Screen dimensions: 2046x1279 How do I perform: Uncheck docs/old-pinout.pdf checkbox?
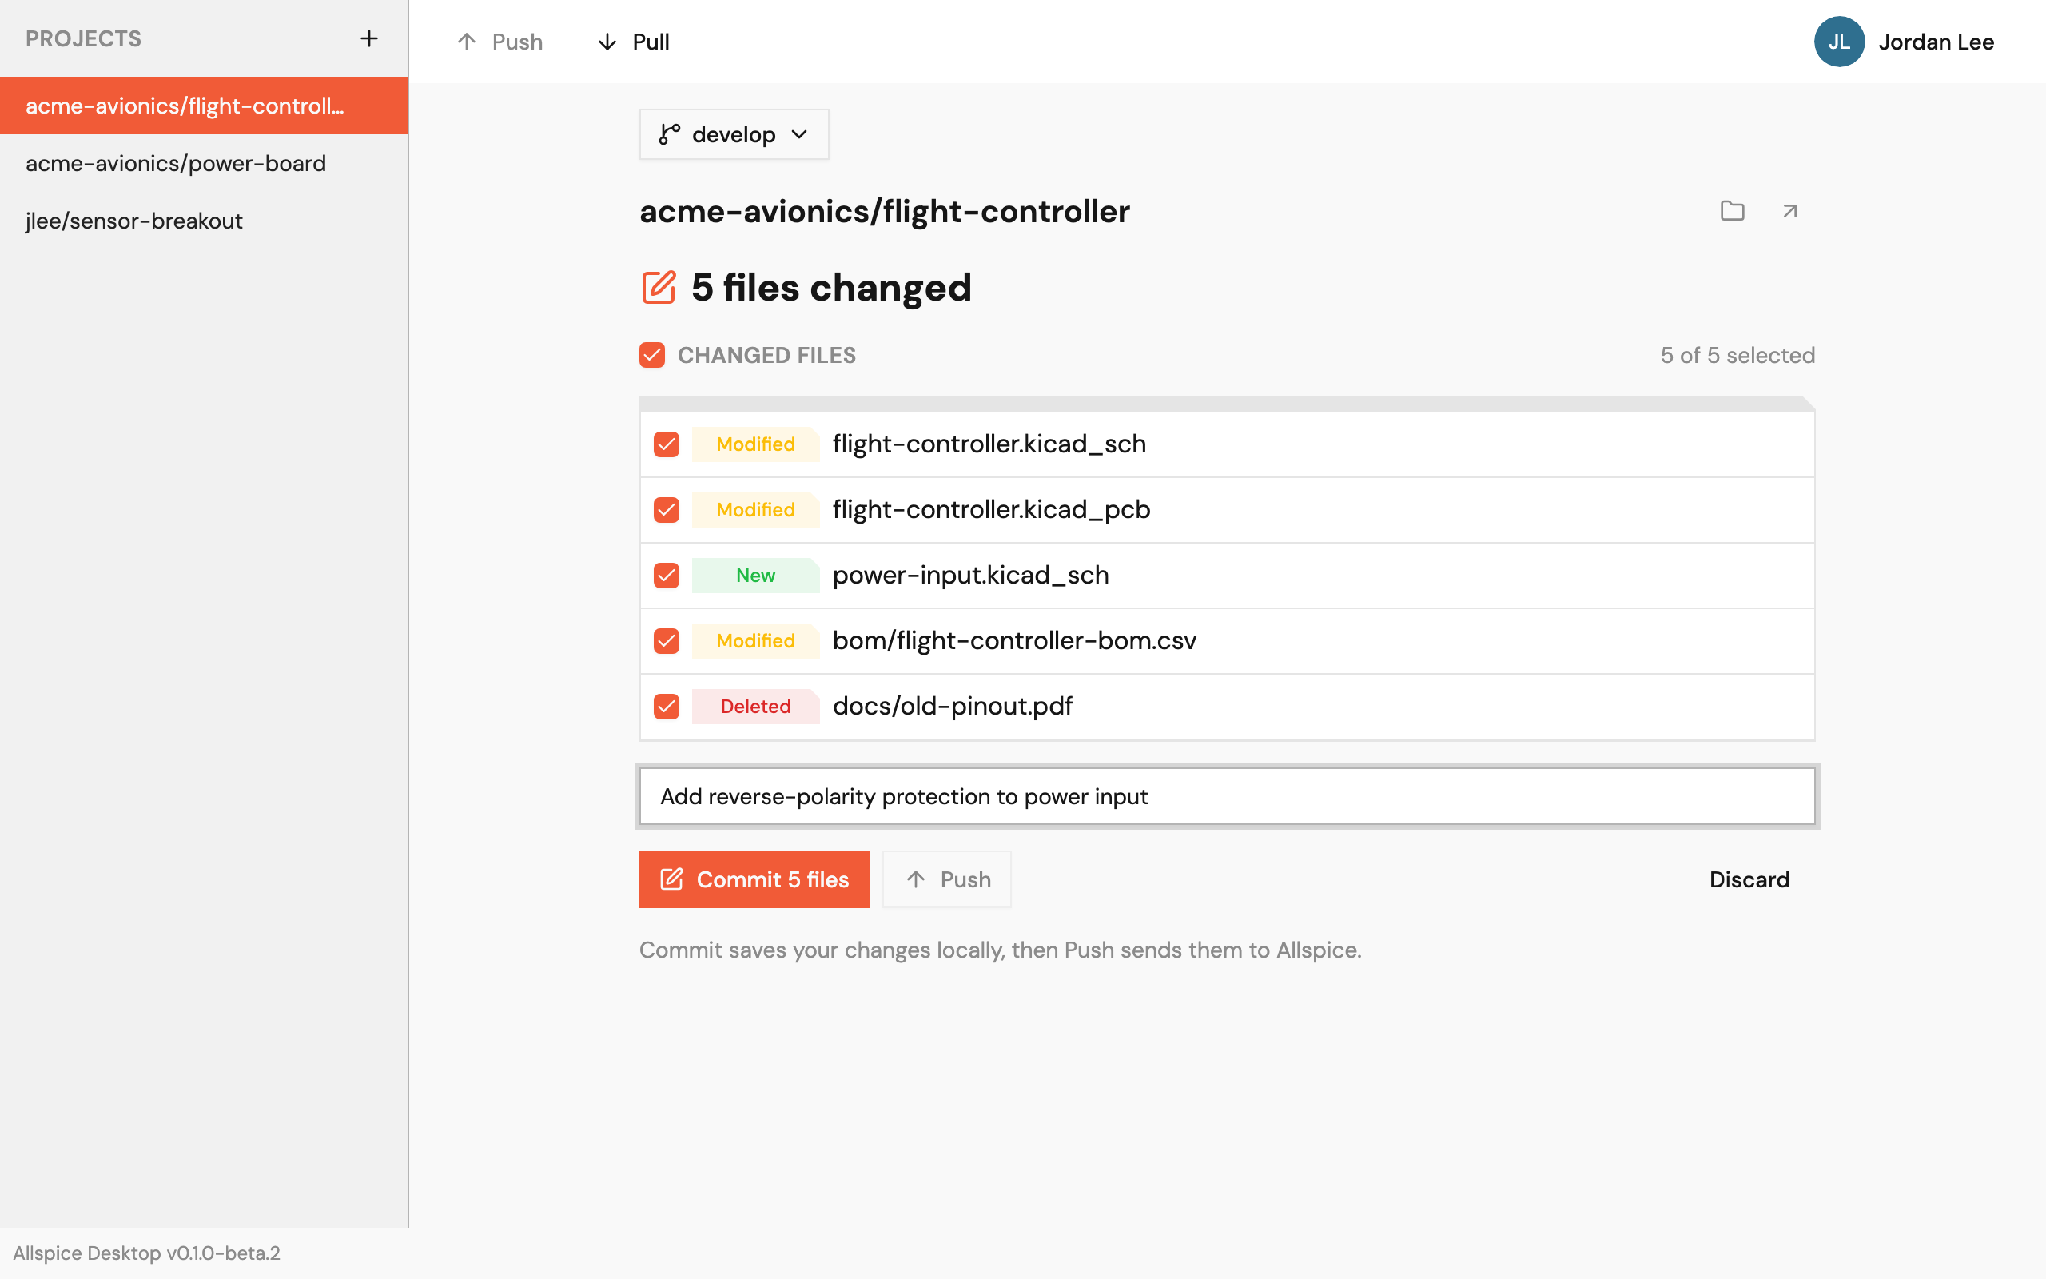[x=667, y=707]
